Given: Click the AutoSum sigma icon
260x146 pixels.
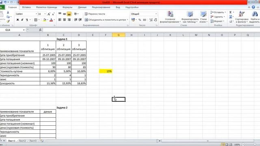Looking at the screenshot, I should pos(230,12).
